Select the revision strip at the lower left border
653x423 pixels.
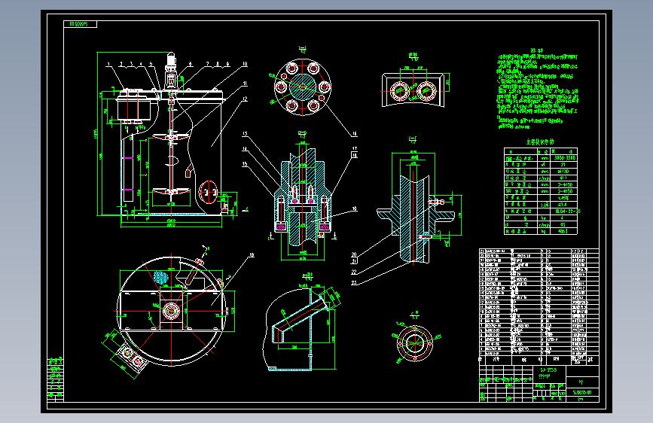point(56,379)
